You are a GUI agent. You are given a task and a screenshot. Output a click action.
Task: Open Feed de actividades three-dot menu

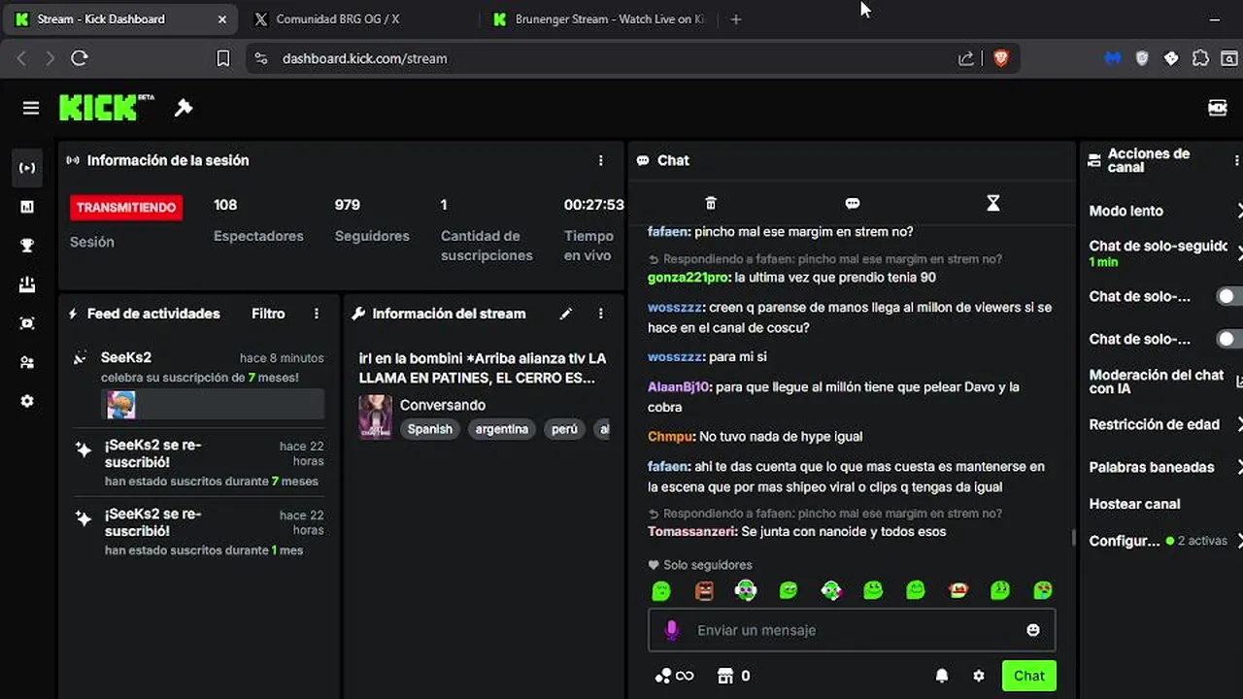point(317,314)
